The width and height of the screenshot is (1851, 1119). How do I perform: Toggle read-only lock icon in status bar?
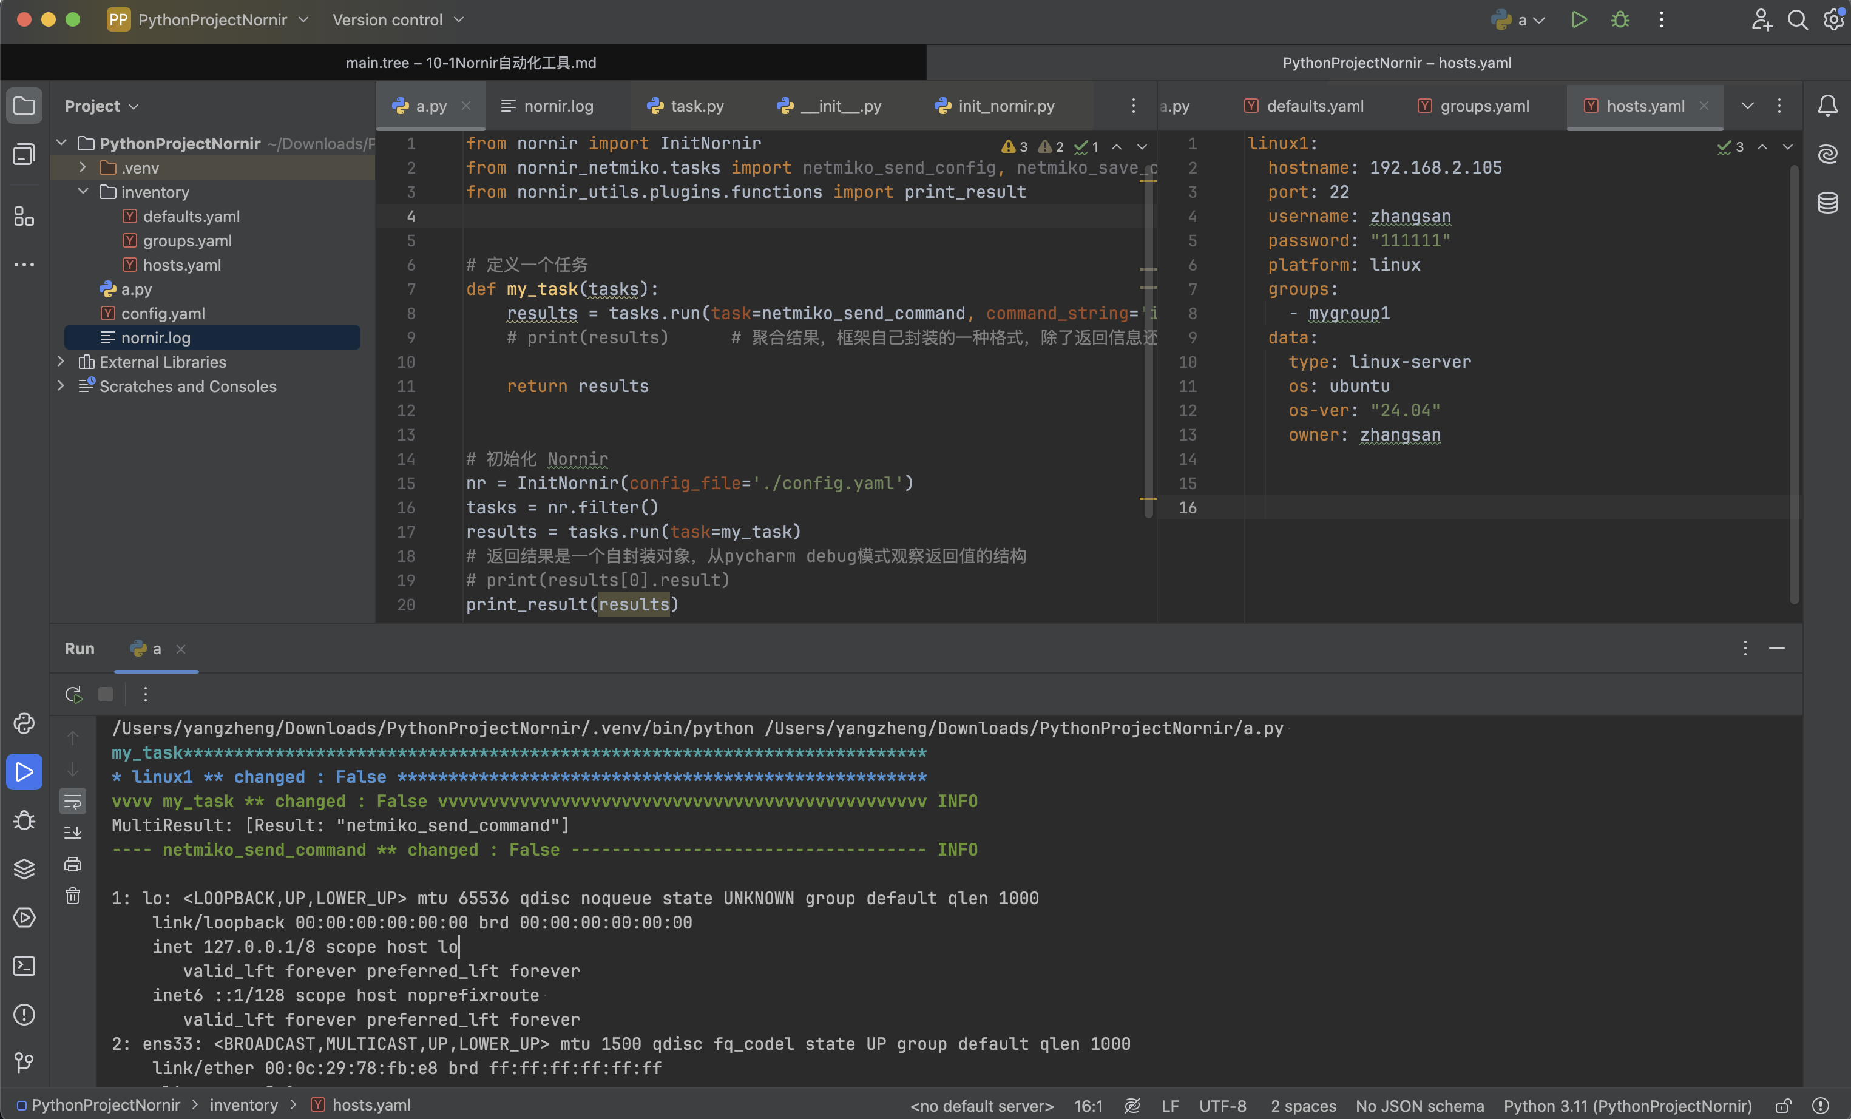(x=1782, y=1106)
